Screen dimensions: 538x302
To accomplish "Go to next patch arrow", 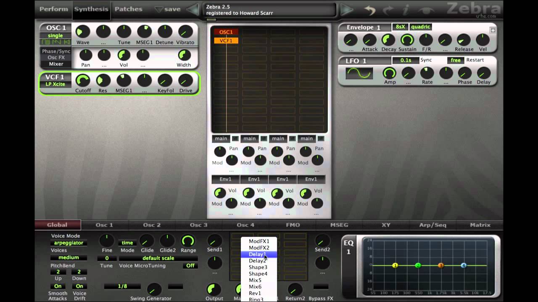I will coord(347,9).
